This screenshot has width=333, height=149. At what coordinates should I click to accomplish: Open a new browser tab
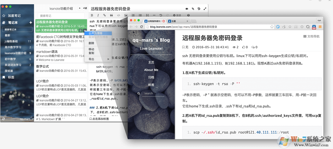coord(193,21)
